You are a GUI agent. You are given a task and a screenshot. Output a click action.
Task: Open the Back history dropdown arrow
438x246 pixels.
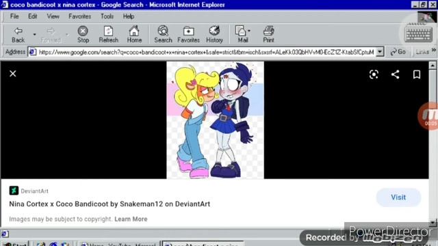click(35, 34)
